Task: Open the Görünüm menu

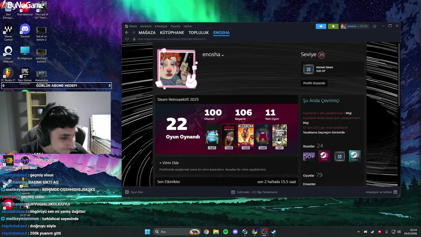Action: click(146, 26)
